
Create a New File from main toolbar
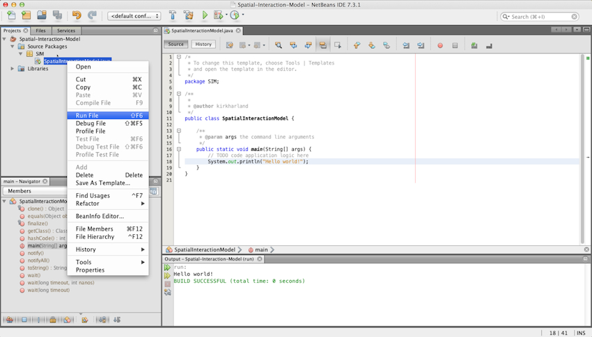pyautogui.click(x=11, y=15)
